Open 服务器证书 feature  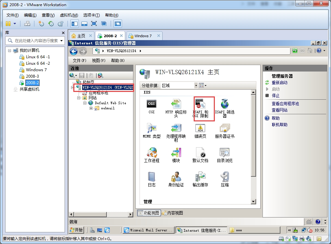[x=225, y=130]
